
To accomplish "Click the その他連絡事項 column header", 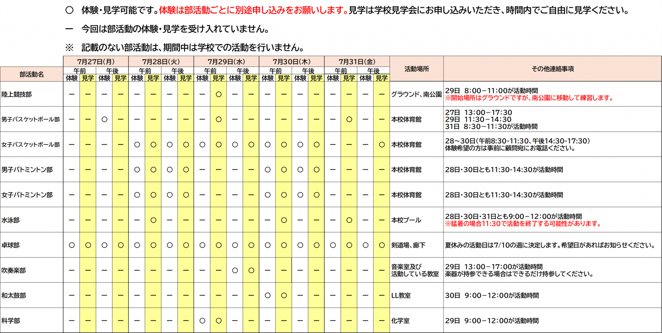I will point(553,69).
